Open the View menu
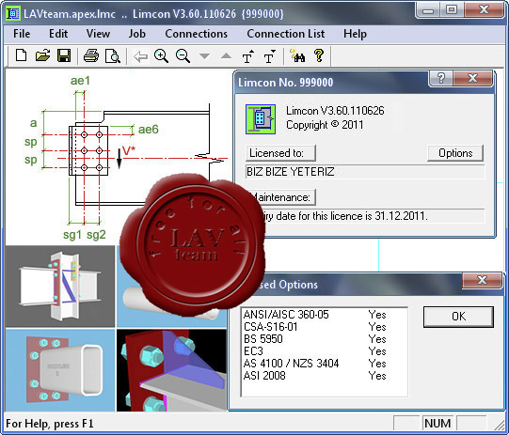The height and width of the screenshot is (435, 509). click(98, 34)
